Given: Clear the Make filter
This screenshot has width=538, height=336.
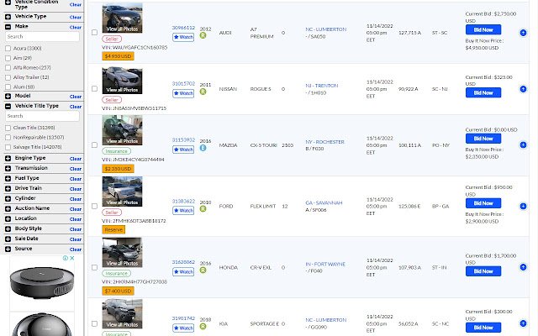Looking at the screenshot, I should click(76, 28).
